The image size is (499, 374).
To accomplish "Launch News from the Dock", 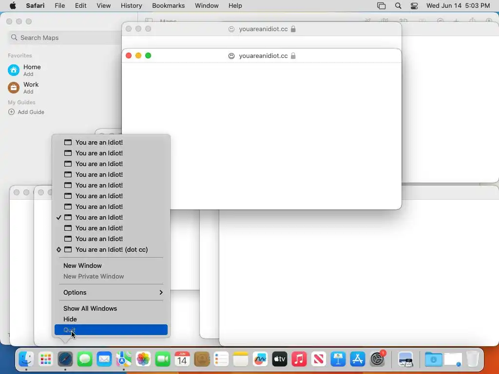I will tap(319, 359).
